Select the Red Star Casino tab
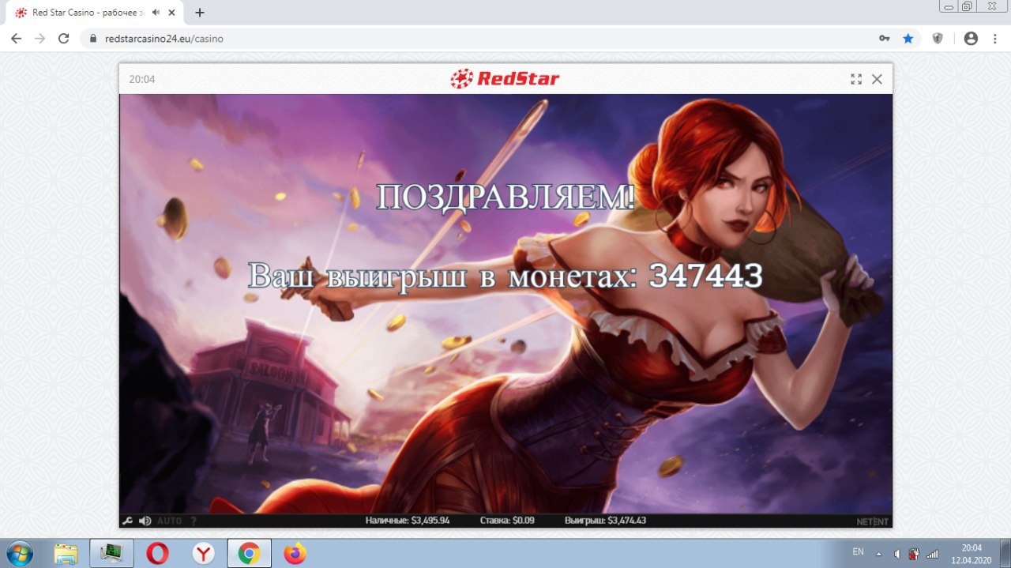Screen dimensions: 1011x568 click(95, 13)
